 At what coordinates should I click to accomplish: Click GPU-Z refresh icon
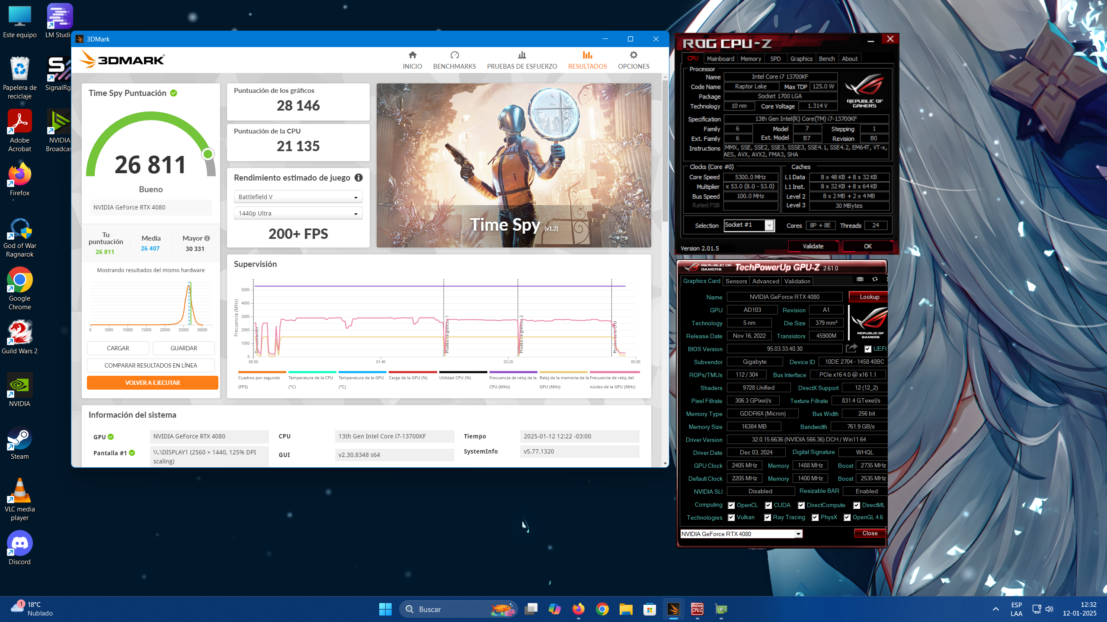point(875,279)
